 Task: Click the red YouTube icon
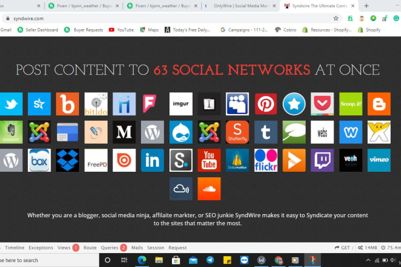[x=209, y=160]
